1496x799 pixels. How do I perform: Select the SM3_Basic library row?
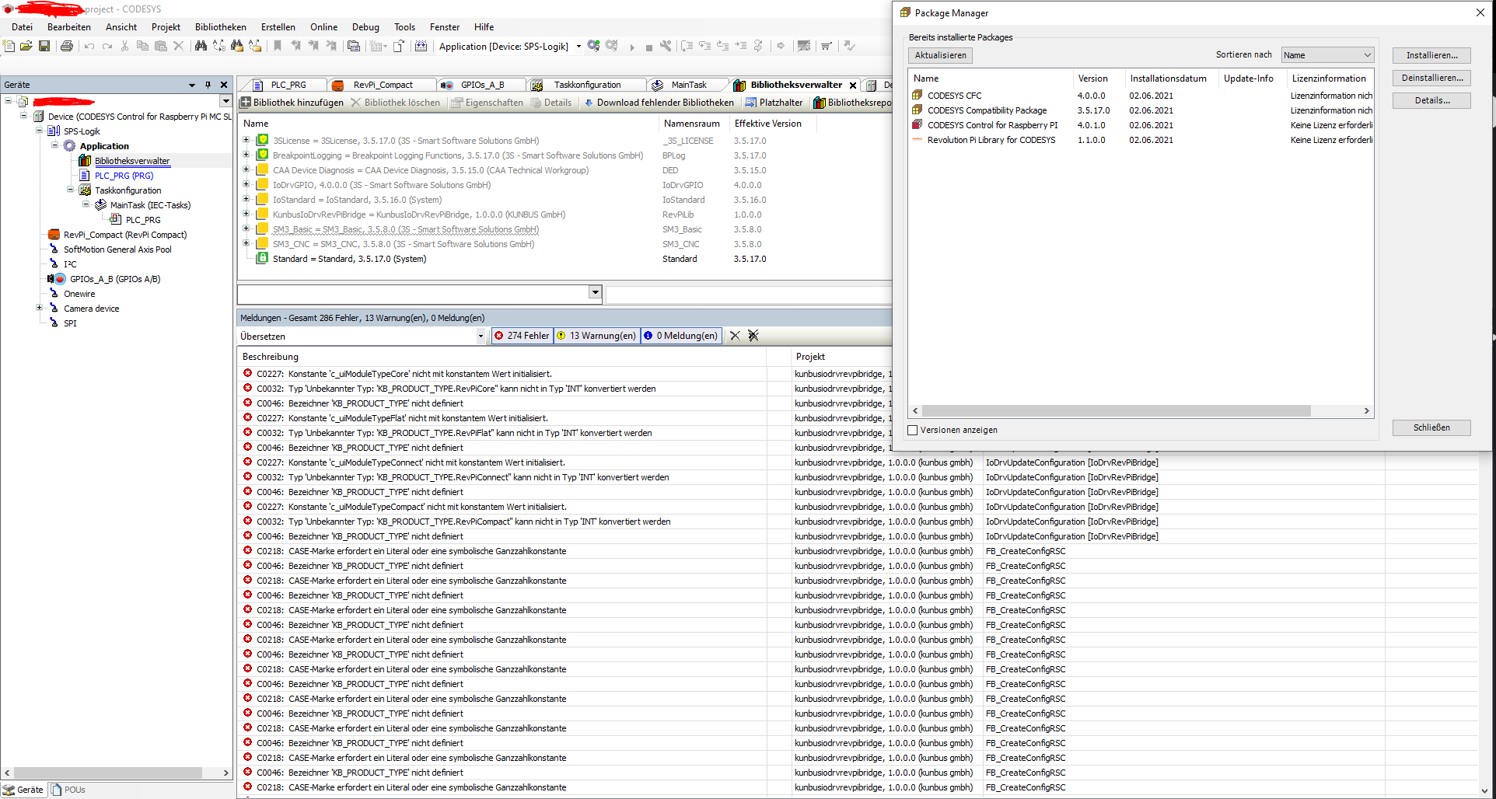click(x=565, y=229)
